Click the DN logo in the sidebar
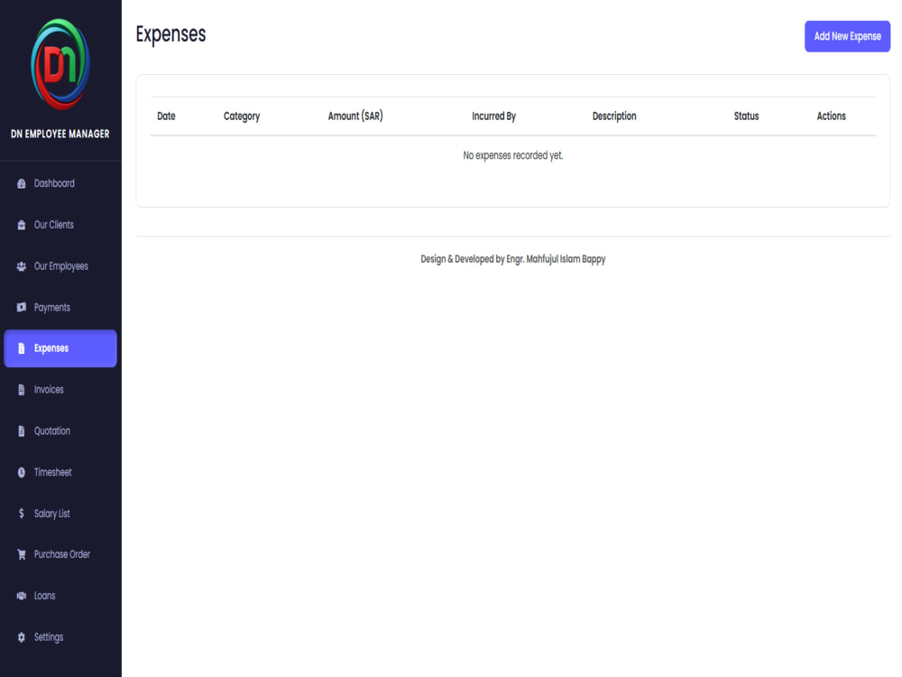Viewport: 902px width, 677px height. [x=60, y=64]
